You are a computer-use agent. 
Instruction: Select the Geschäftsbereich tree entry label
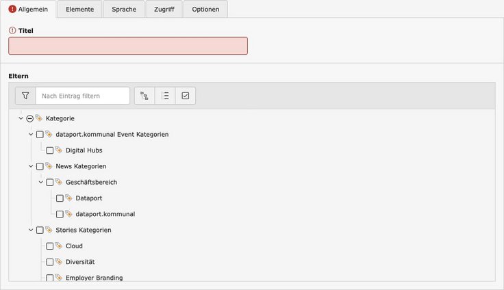coord(96,183)
